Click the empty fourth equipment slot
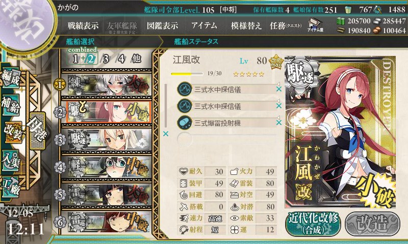408x244 pixels. pos(226,139)
